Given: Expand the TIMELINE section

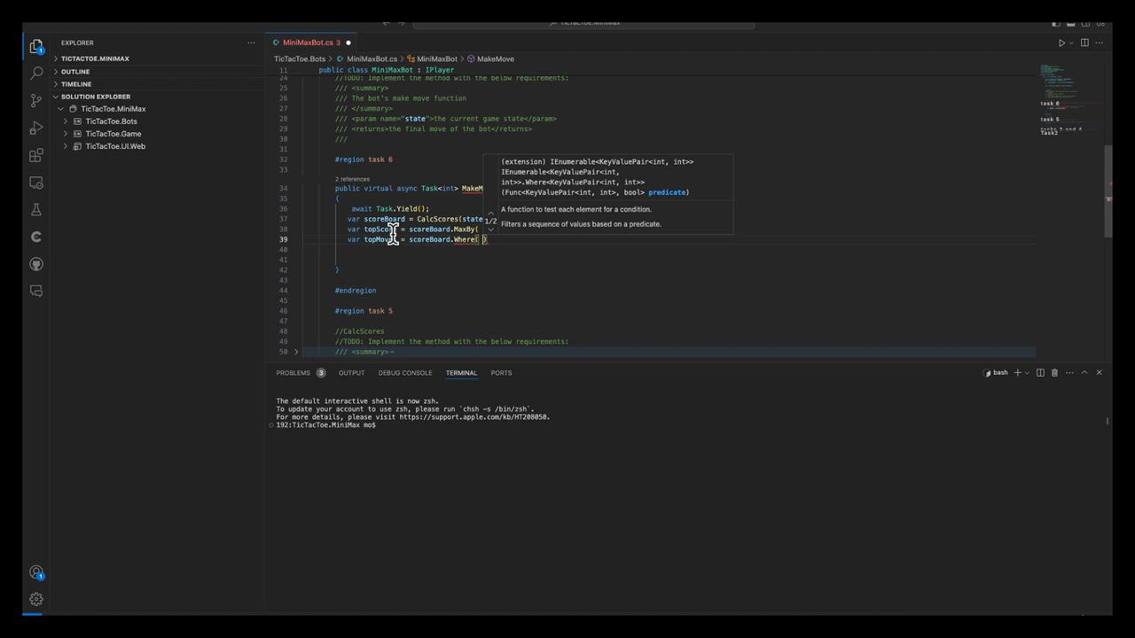Looking at the screenshot, I should point(76,84).
